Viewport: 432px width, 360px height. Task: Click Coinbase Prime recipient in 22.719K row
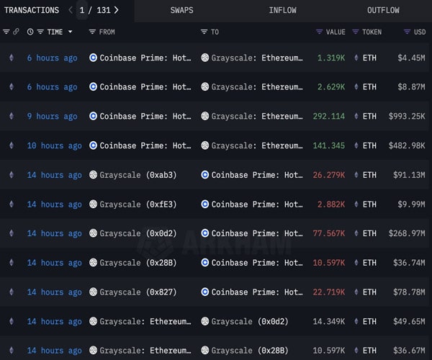click(257, 292)
